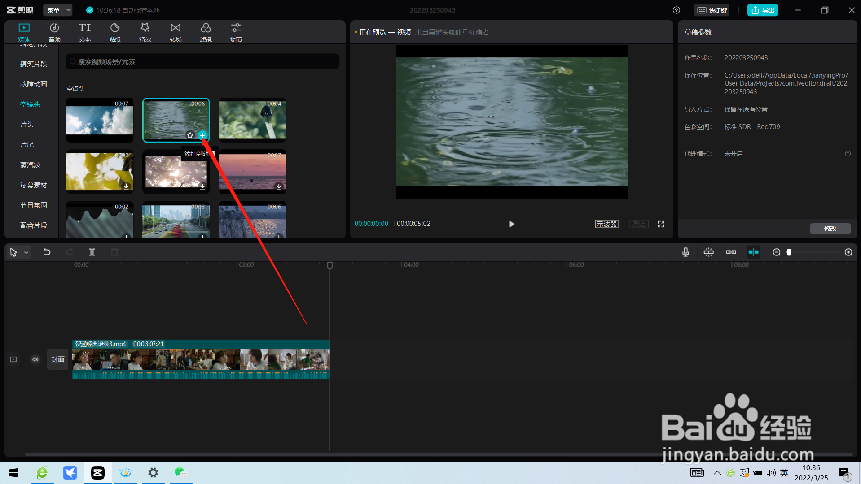
Task: Open the CapCut taskbar icon
Action: click(98, 473)
